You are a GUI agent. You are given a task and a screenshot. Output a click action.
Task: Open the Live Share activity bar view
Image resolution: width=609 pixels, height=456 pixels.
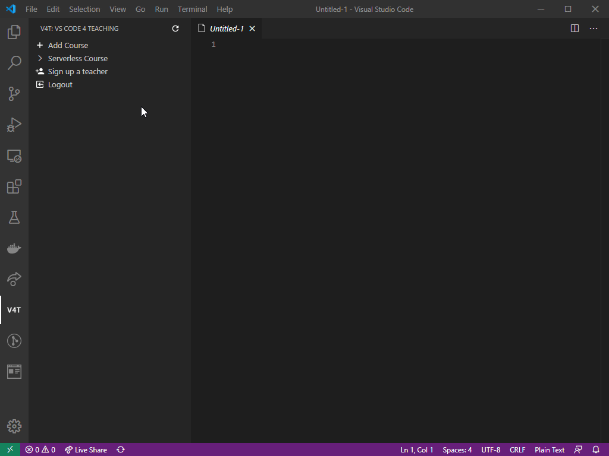(x=14, y=279)
